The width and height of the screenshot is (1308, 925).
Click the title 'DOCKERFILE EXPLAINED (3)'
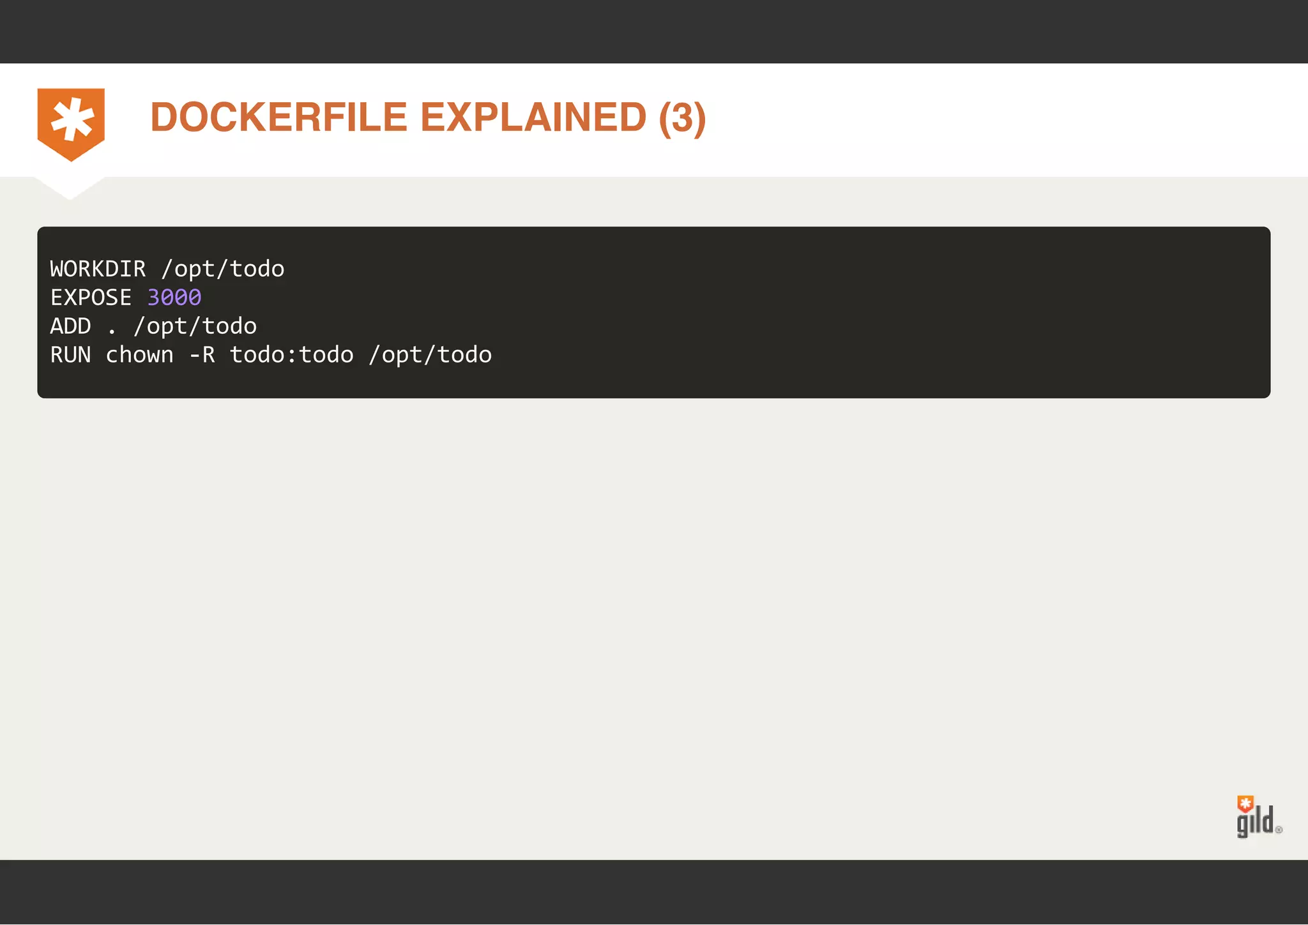[428, 117]
